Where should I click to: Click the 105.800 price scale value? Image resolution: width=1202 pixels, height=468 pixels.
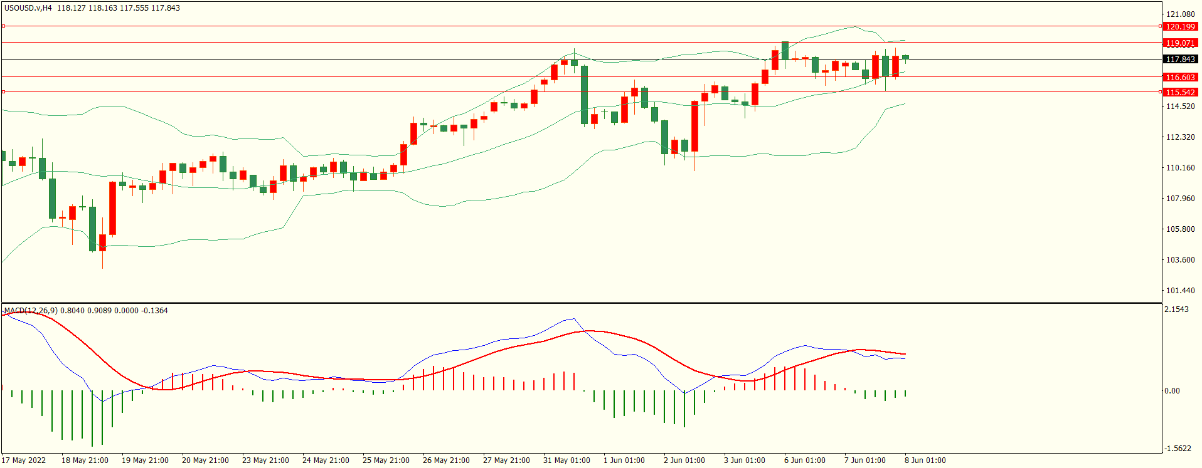click(x=1180, y=229)
